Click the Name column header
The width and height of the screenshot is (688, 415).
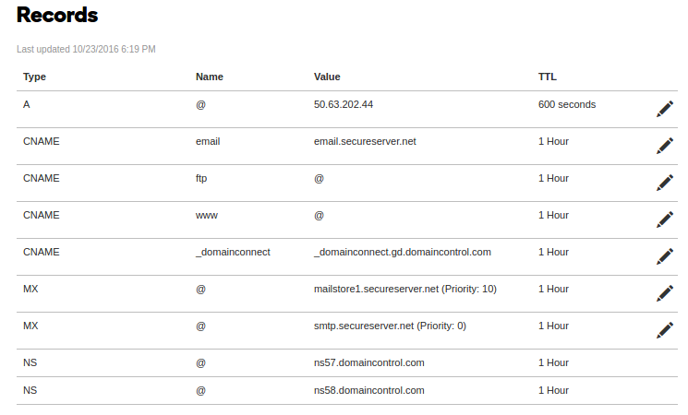210,77
